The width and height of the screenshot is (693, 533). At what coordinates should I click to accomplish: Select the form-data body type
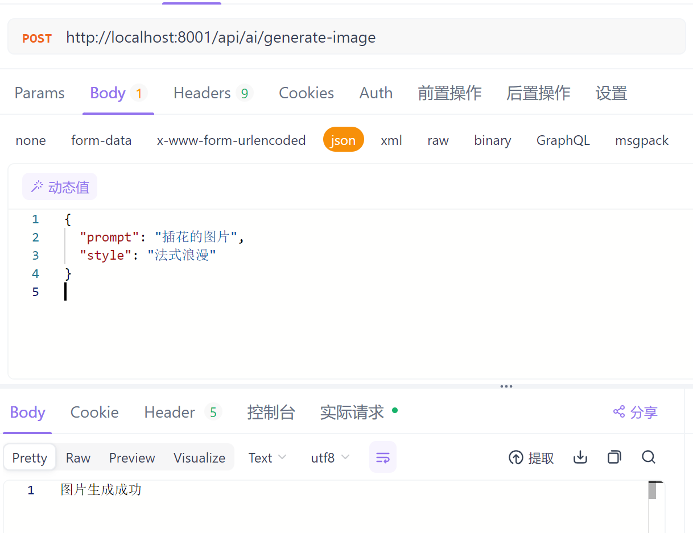tap(101, 140)
